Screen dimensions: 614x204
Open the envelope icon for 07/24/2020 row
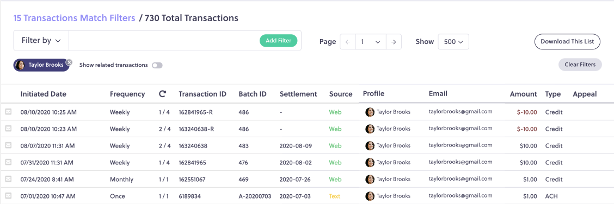(8, 178)
